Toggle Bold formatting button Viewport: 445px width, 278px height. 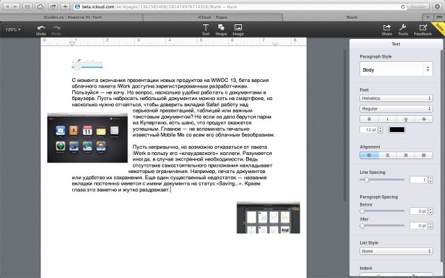click(x=369, y=119)
